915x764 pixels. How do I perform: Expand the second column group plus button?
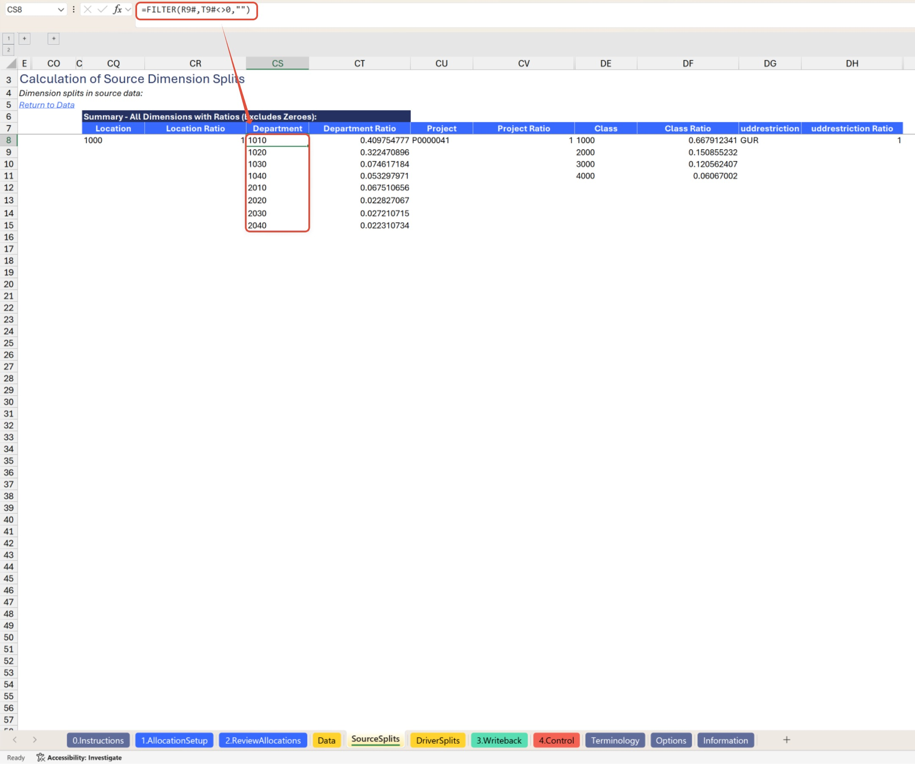point(54,39)
